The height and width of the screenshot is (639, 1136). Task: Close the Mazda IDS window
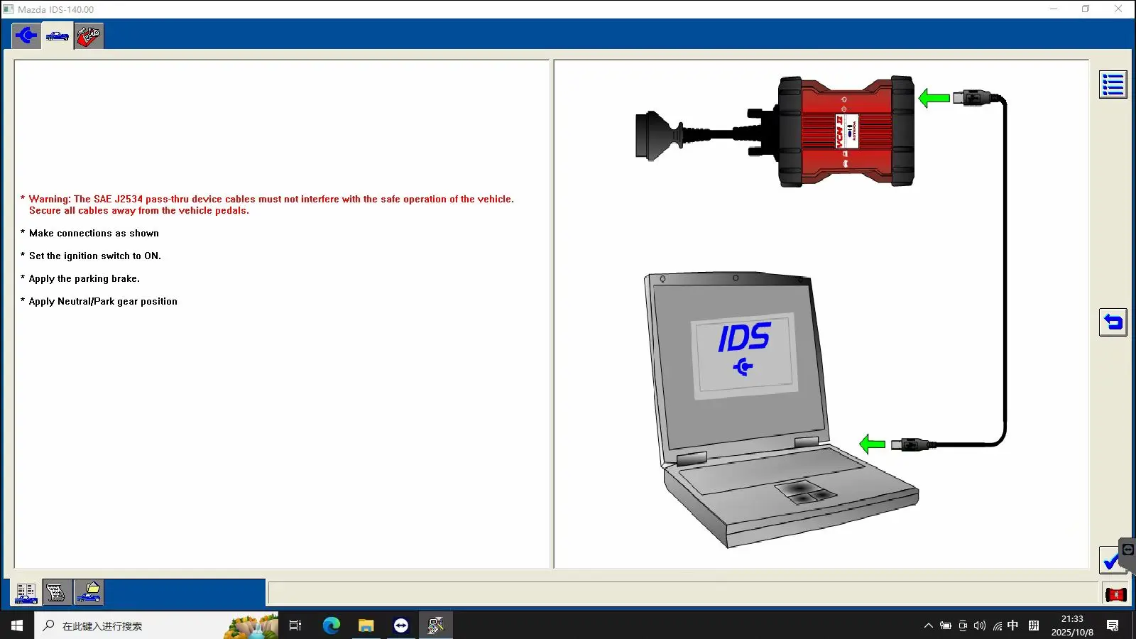(x=1118, y=9)
